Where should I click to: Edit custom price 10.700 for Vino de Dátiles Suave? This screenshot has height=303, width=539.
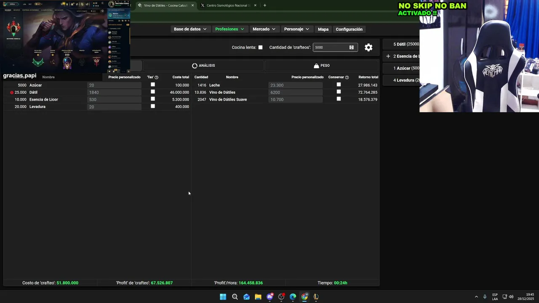296,100
